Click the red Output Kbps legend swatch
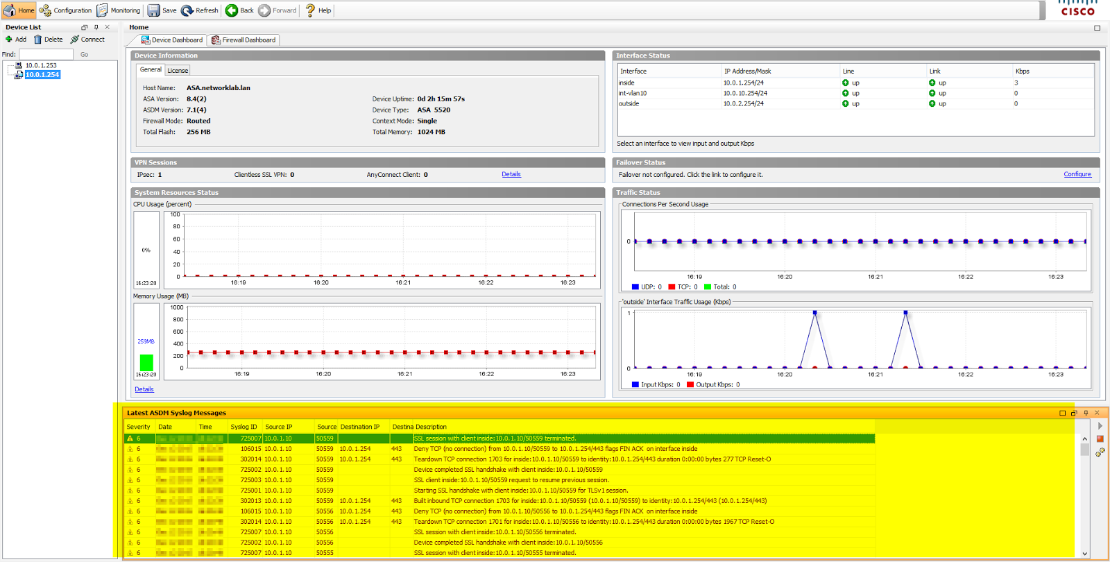Screen dimensions: 1110x562 [690, 384]
